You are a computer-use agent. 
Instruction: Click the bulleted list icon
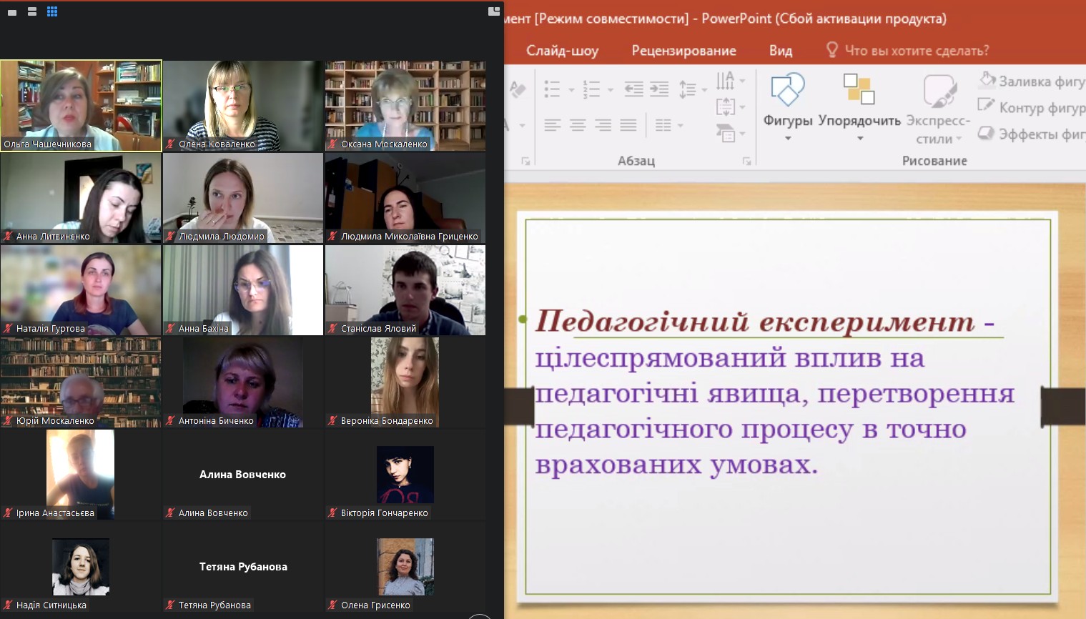point(552,89)
